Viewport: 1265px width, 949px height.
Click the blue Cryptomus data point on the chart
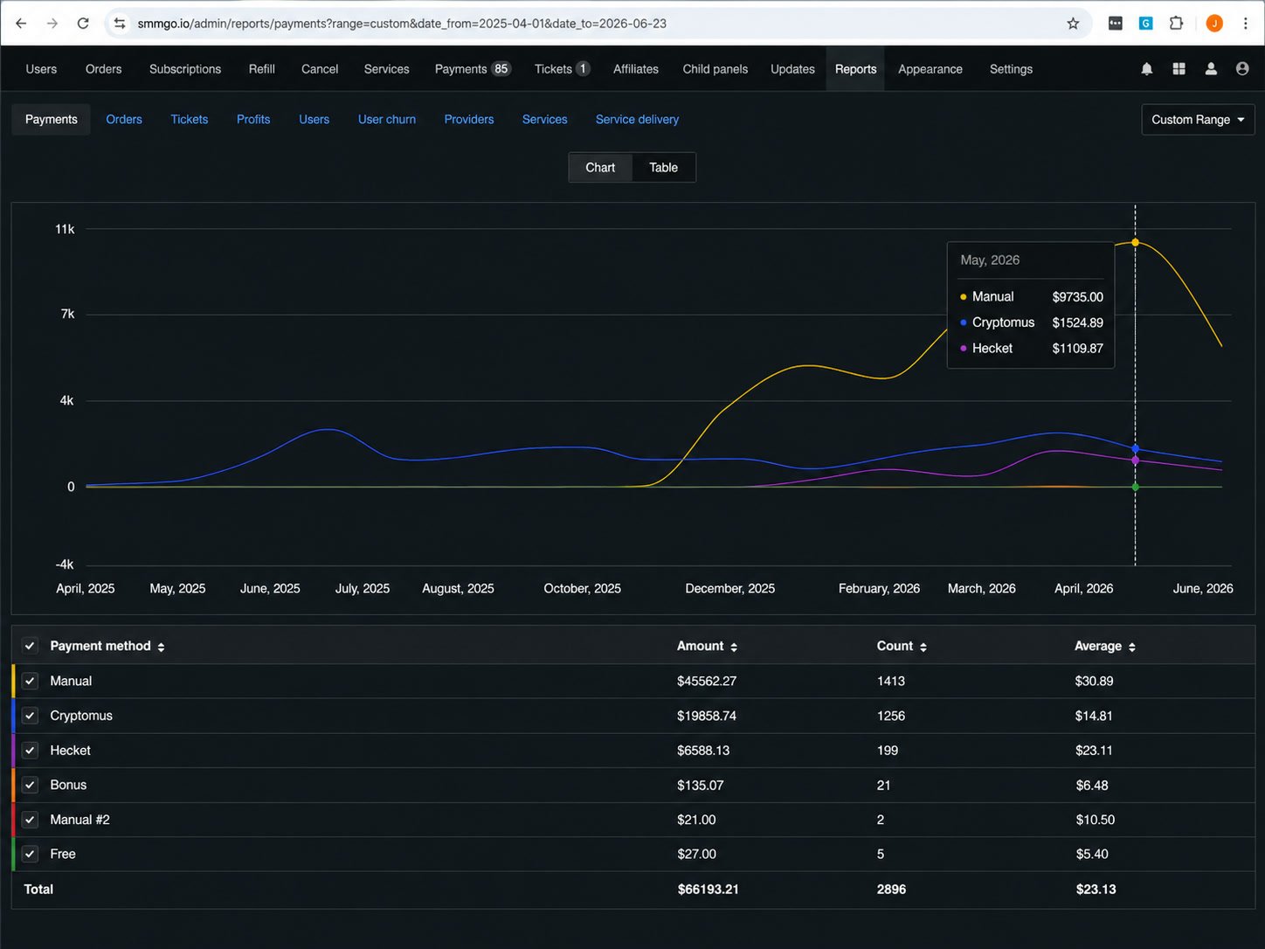coord(1135,448)
